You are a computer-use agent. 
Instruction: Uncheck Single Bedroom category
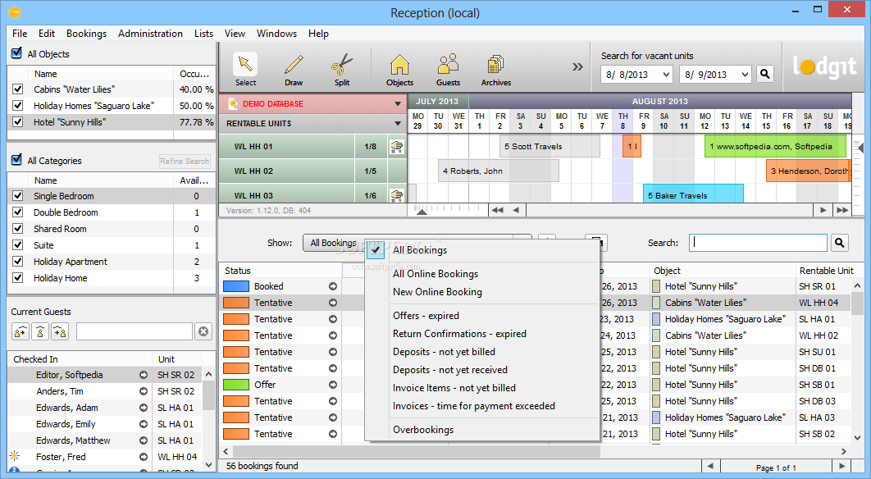(18, 195)
